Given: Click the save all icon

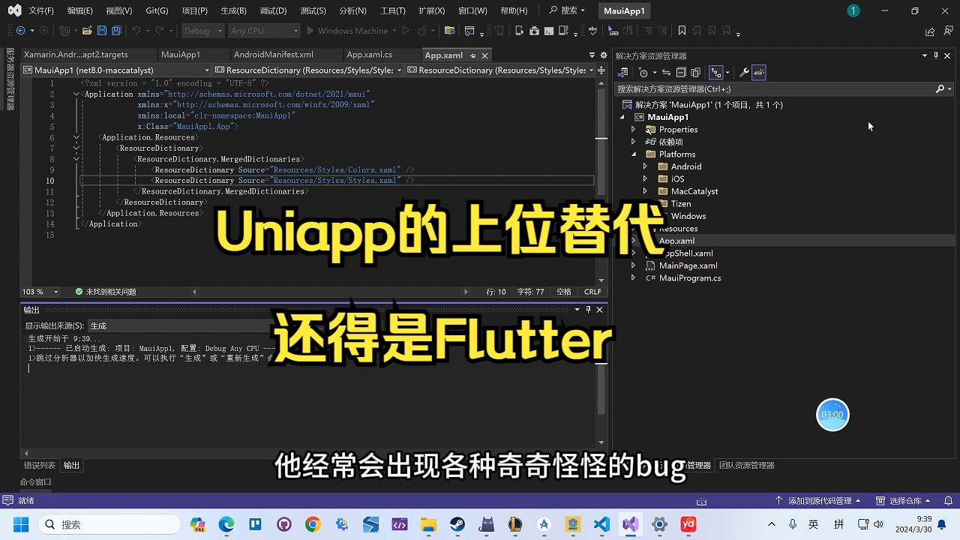Looking at the screenshot, I should (116, 31).
